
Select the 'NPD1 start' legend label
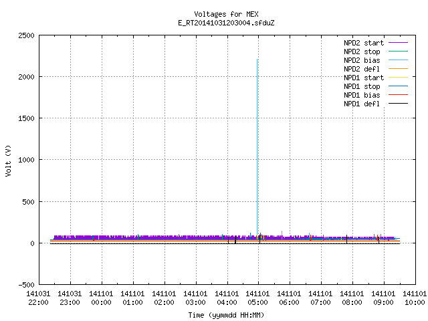364,78
